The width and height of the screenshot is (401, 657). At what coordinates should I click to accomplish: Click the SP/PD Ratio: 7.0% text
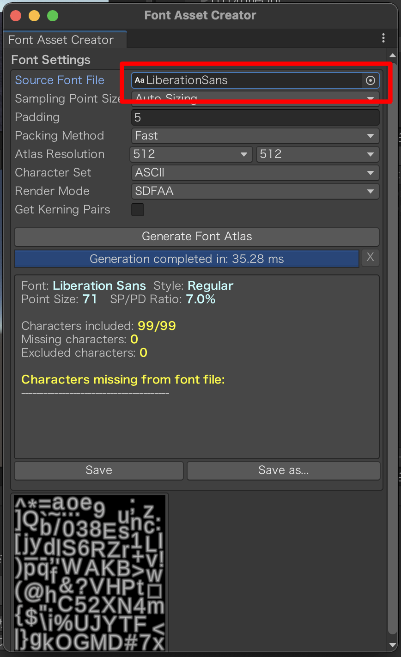click(x=163, y=299)
